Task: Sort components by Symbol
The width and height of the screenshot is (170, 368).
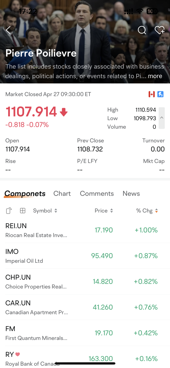Action: [45, 211]
